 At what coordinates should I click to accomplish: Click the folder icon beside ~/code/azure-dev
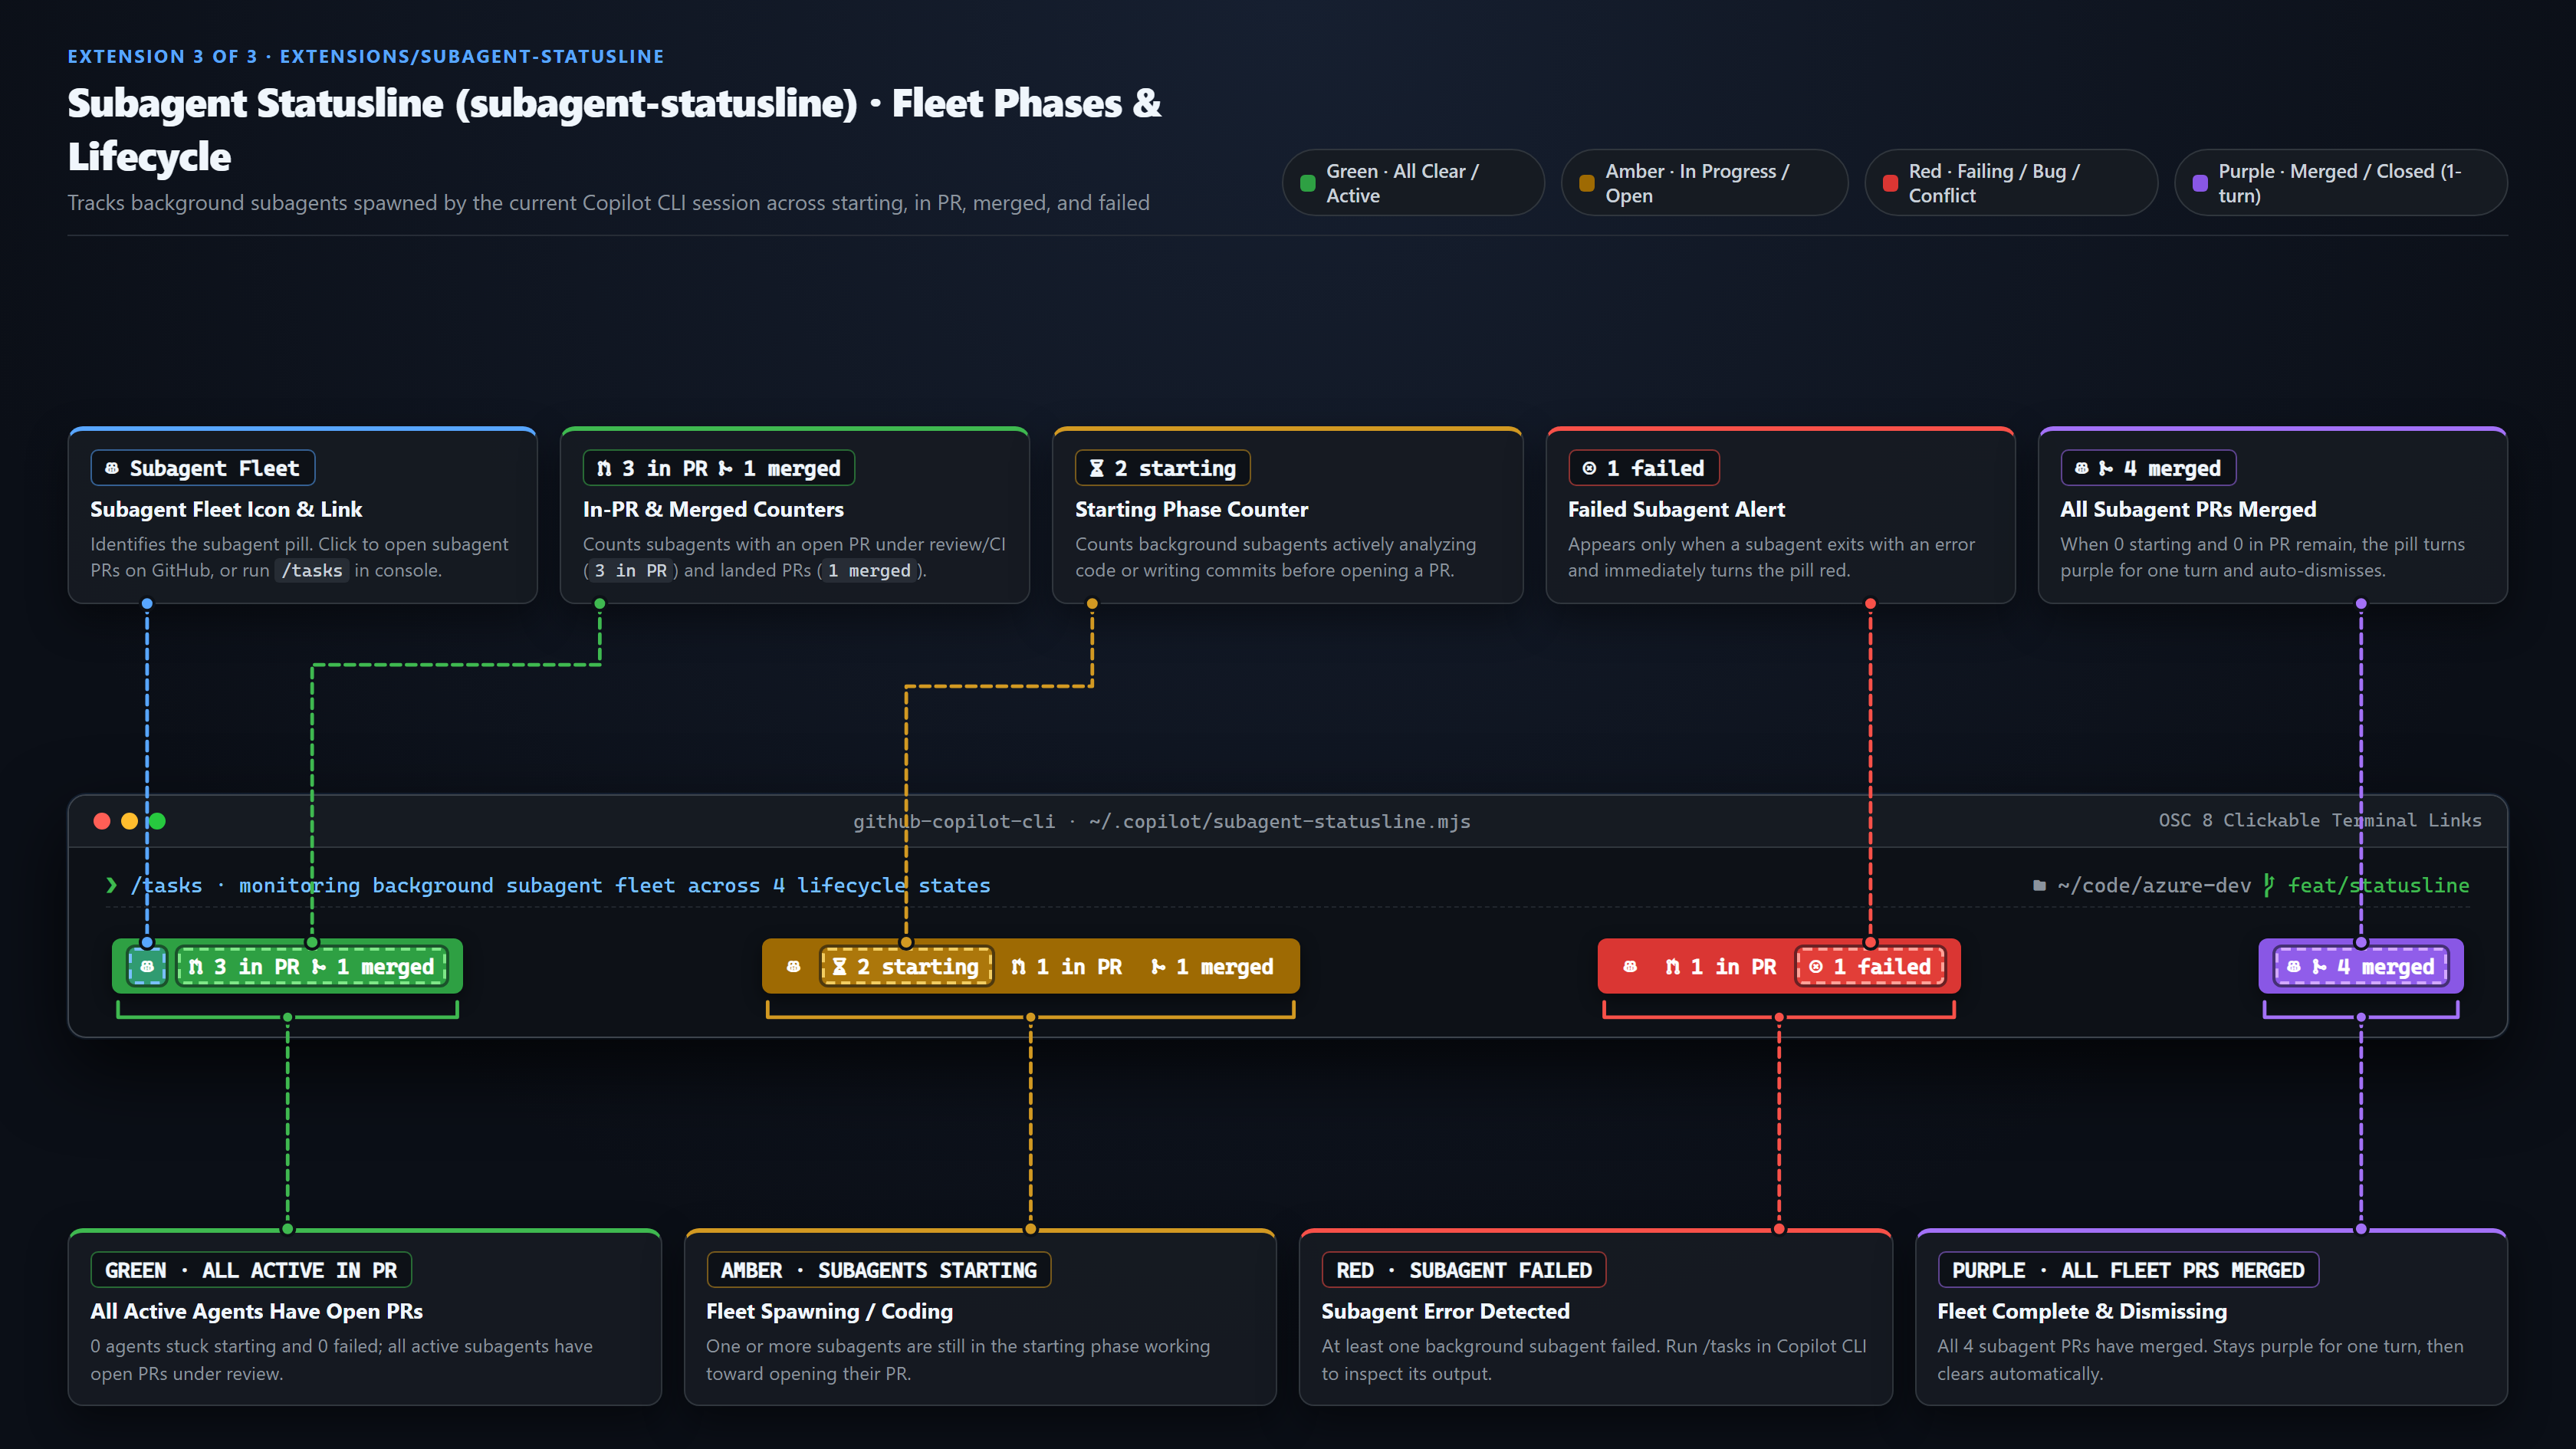point(2039,885)
